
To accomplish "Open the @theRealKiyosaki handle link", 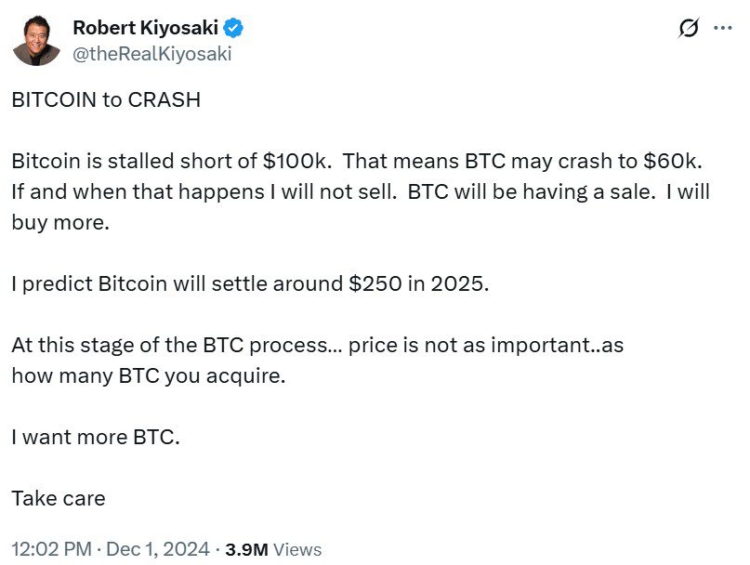I will (151, 54).
